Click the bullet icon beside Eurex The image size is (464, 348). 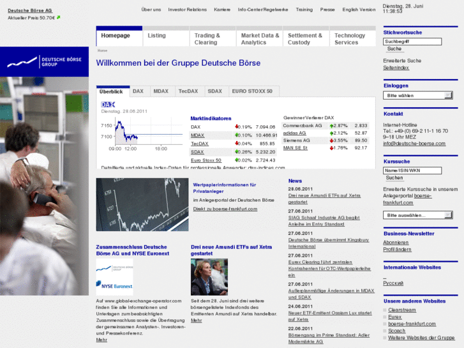coord(385,317)
